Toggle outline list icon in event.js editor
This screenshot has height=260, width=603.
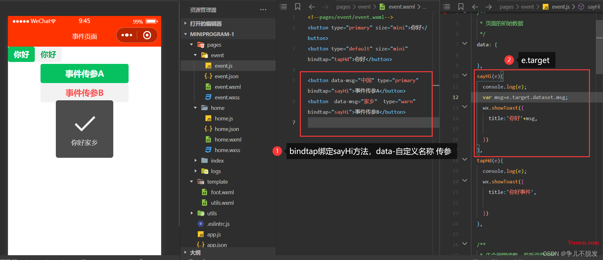[447, 7]
